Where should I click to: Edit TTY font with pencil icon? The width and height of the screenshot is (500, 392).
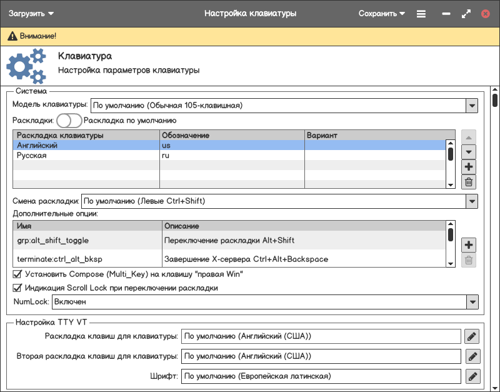[x=472, y=376]
